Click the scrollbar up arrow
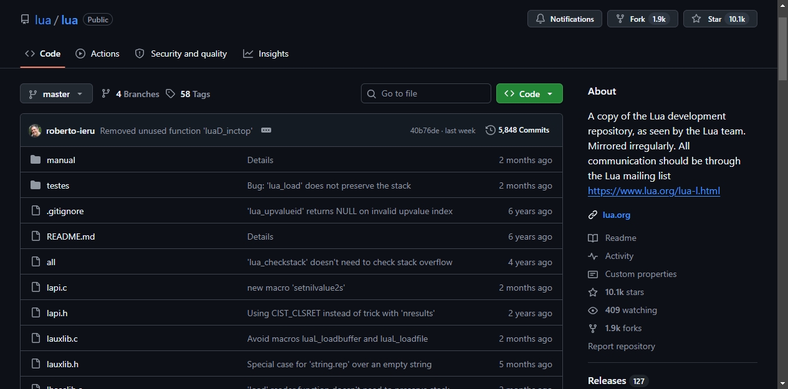Image resolution: width=788 pixels, height=389 pixels. click(783, 5)
